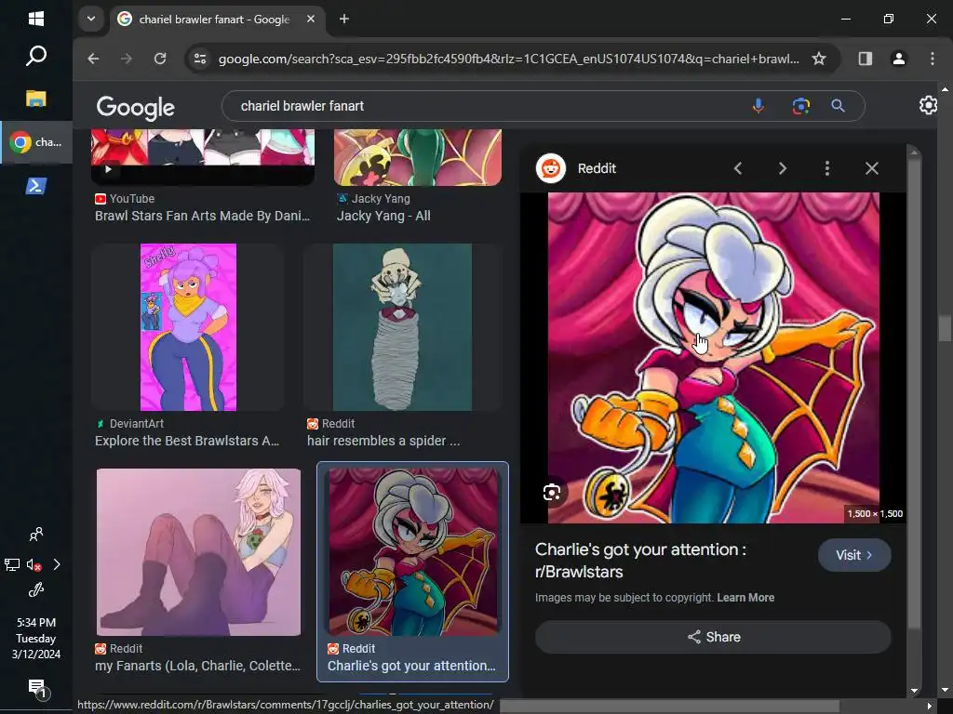953x714 pixels.
Task: Open Explore the Best Brawlstars link
Action: 187,441
